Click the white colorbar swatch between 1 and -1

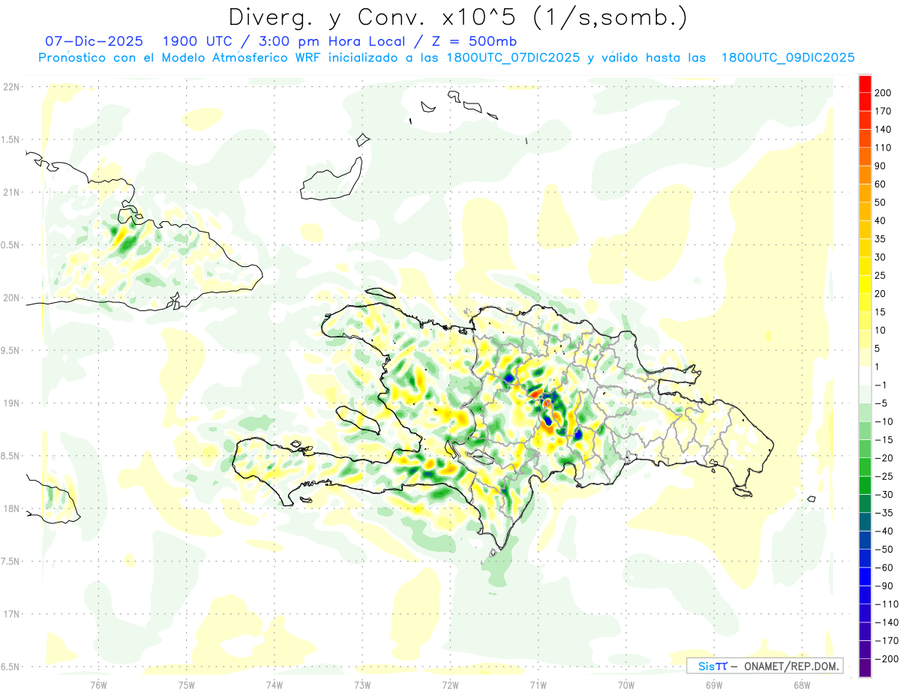pyautogui.click(x=865, y=376)
